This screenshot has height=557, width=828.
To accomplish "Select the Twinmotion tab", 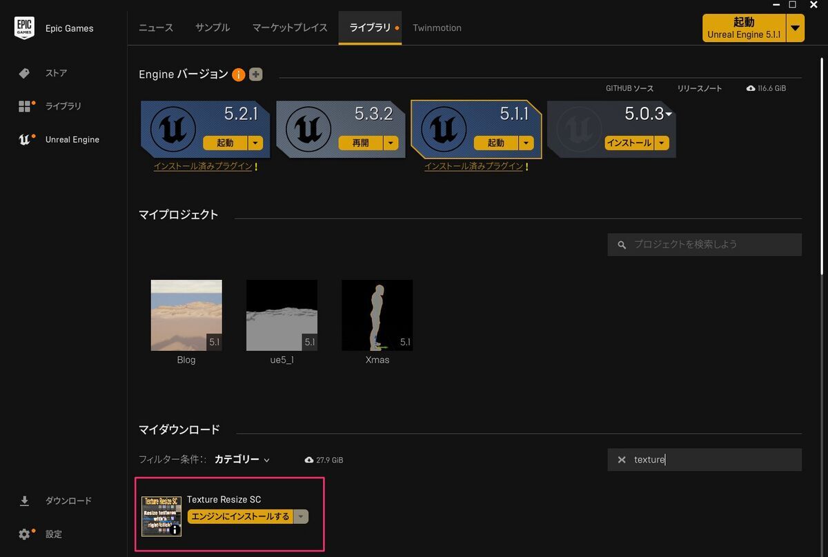I will click(437, 28).
